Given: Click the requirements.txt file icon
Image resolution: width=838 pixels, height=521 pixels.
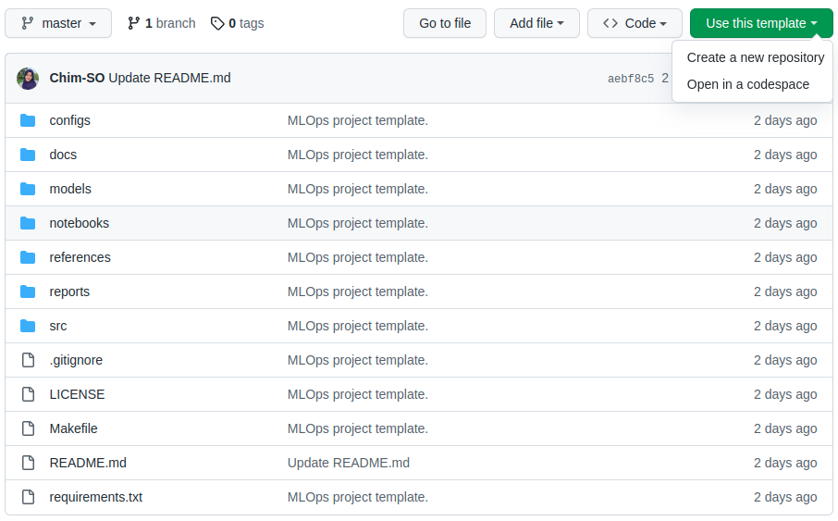Looking at the screenshot, I should tap(29, 497).
